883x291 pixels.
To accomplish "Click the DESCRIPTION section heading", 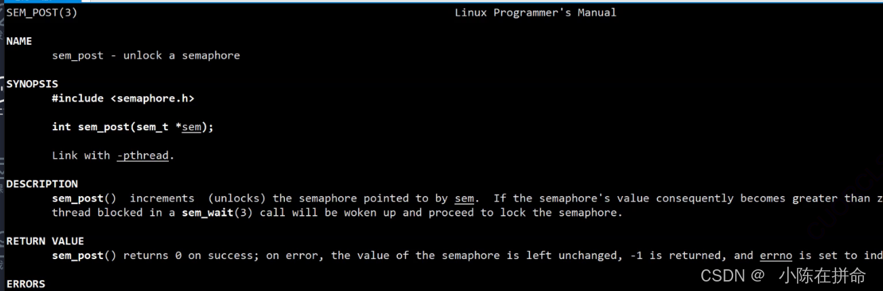I will [42, 184].
